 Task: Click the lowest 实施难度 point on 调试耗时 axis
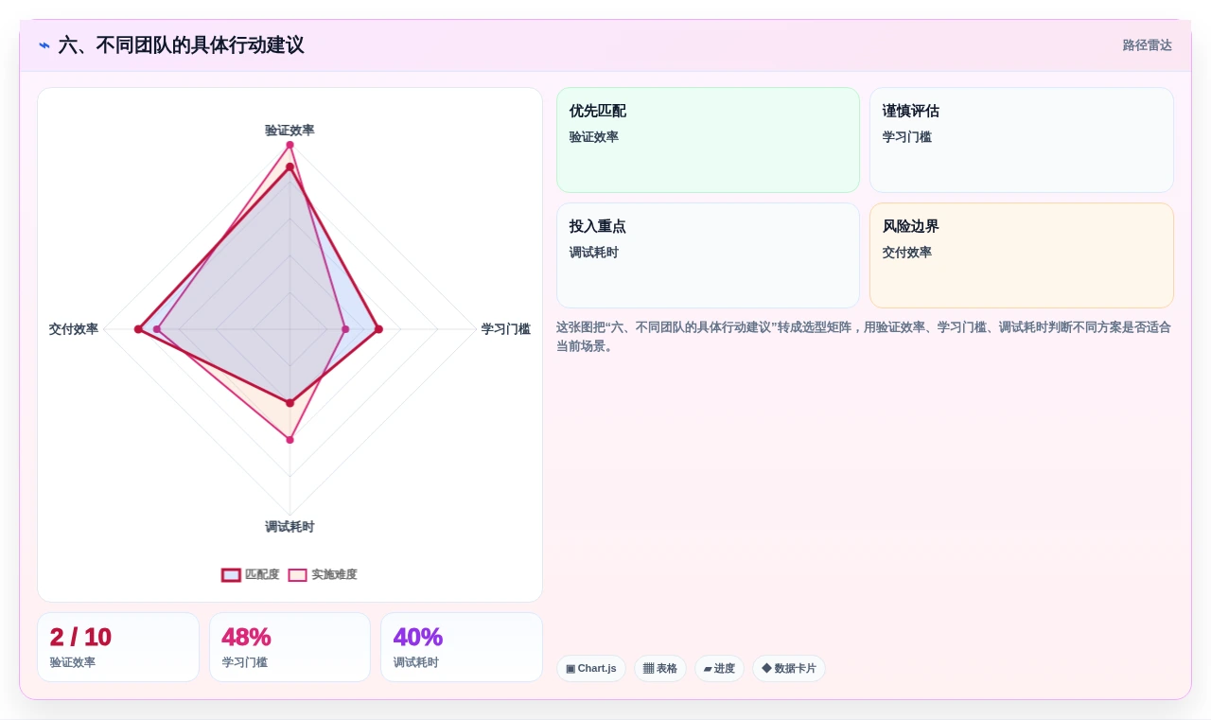click(x=290, y=440)
